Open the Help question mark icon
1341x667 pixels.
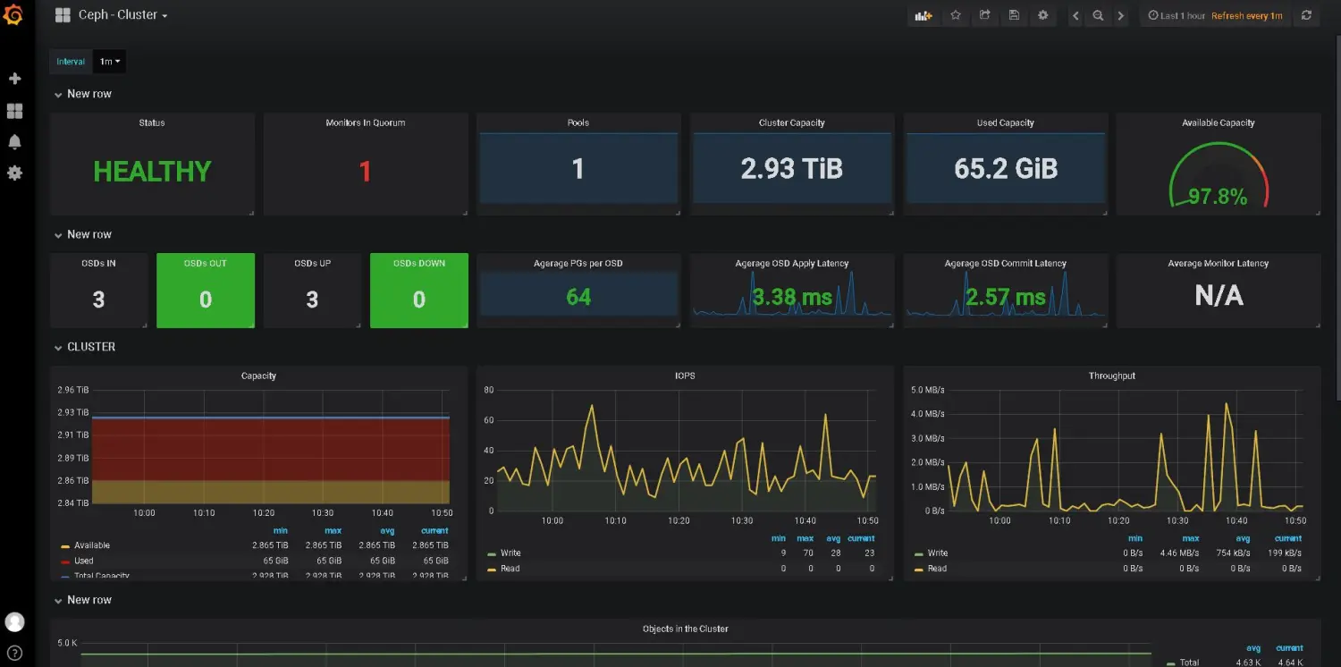(14, 653)
